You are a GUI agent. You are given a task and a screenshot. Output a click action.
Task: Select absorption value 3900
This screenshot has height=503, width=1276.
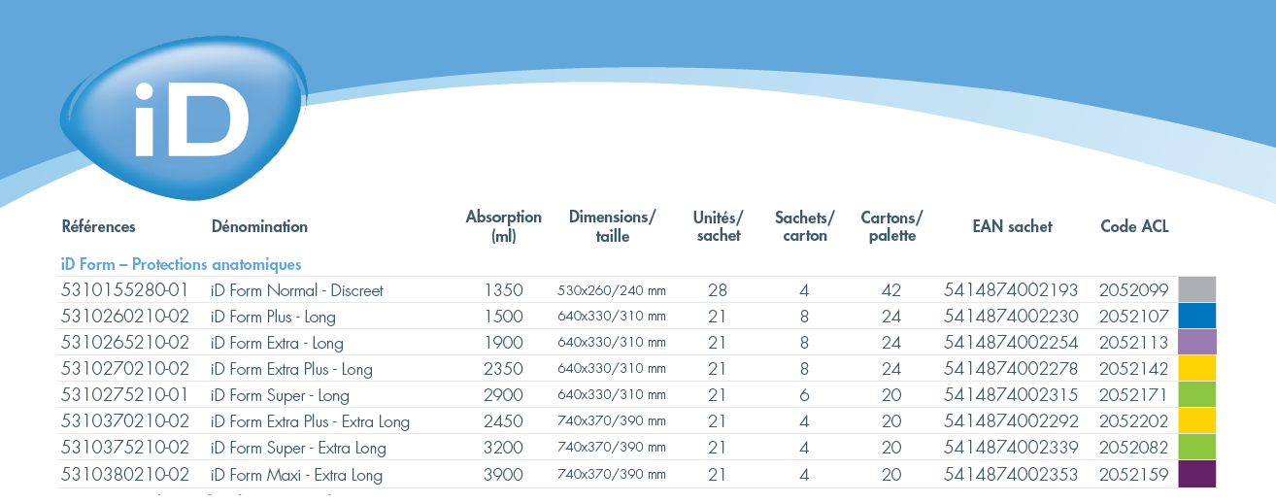pyautogui.click(x=504, y=475)
